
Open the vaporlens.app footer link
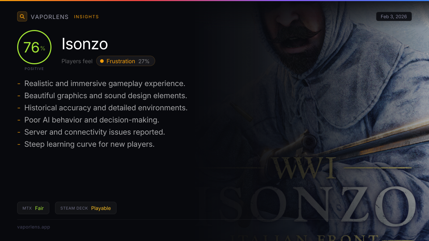(34, 227)
